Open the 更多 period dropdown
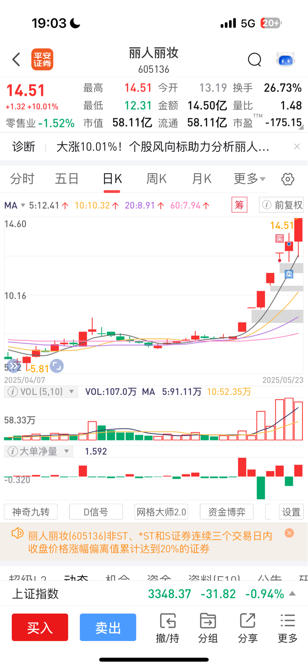This screenshot has height=668, width=308. click(x=250, y=179)
